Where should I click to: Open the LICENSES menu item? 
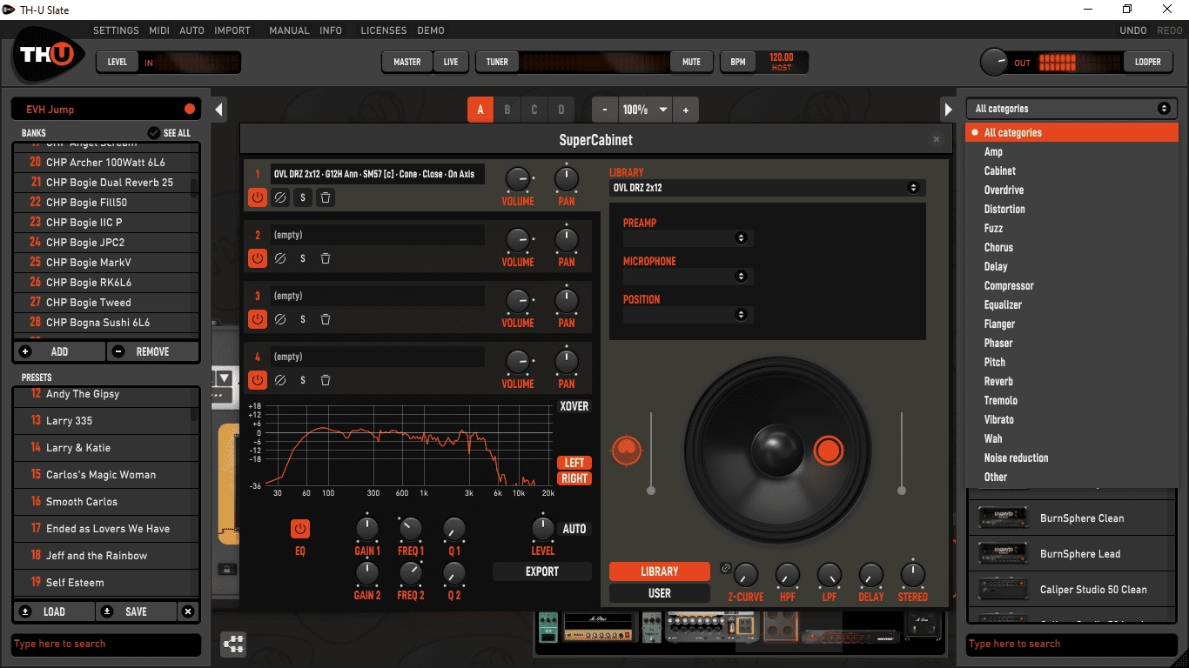tap(384, 30)
